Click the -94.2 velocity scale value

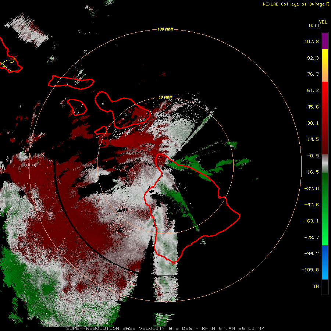click(312, 253)
